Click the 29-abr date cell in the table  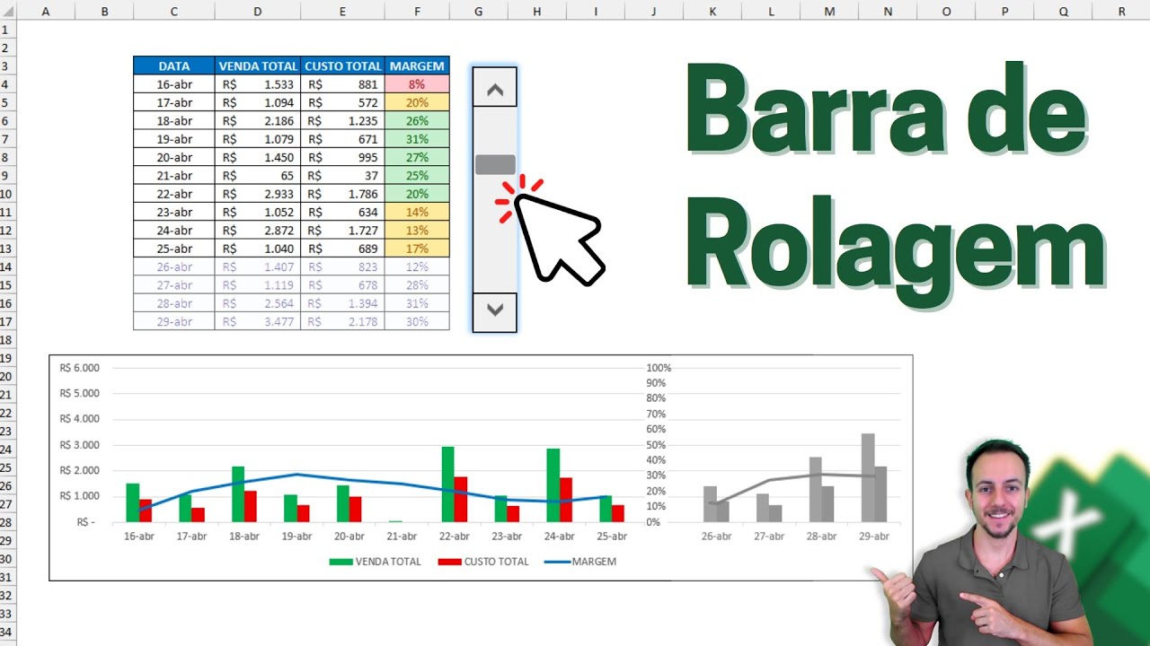pos(174,321)
